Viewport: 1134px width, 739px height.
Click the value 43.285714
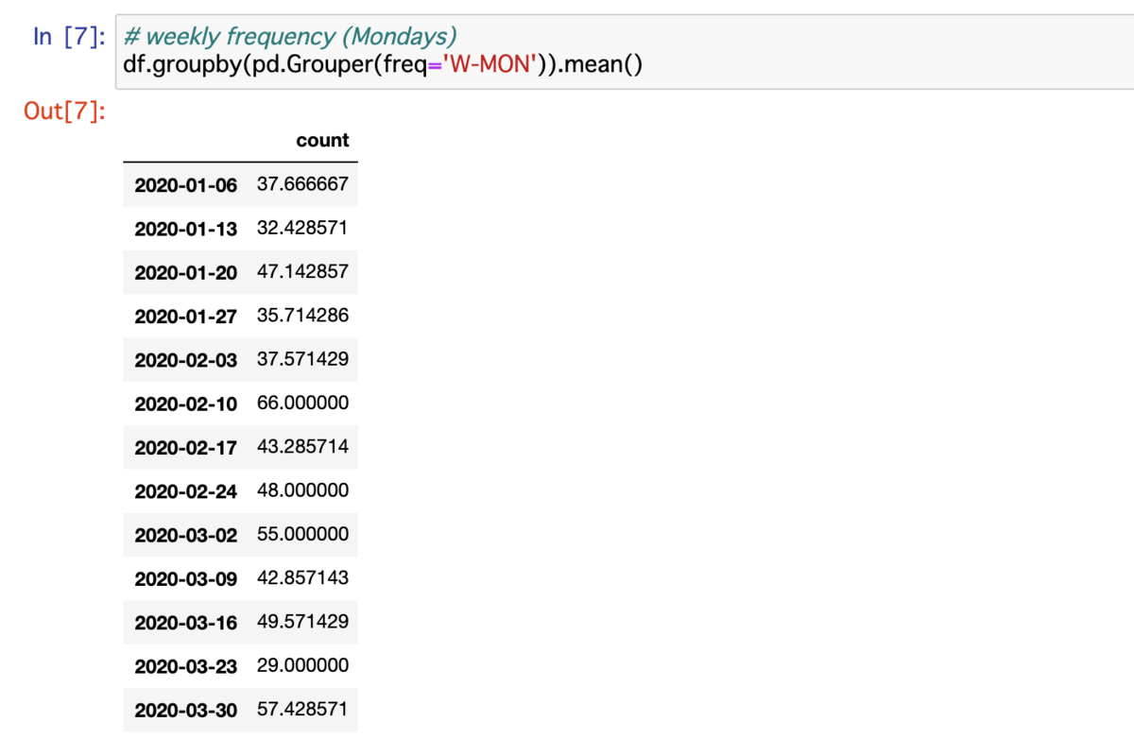(302, 446)
